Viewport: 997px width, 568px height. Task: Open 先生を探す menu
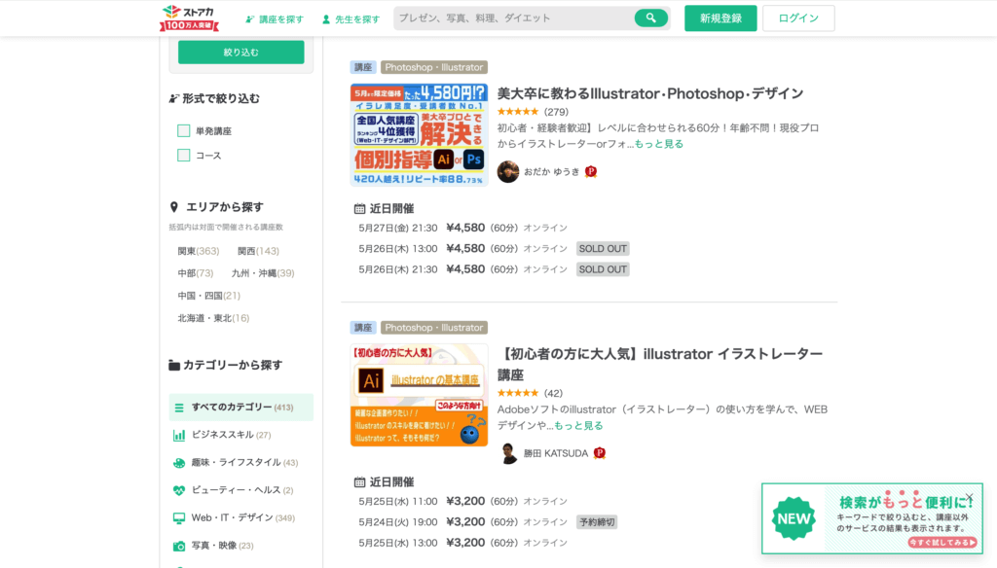(351, 19)
